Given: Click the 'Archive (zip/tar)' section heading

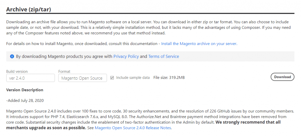Looking at the screenshot, I should coord(29,9).
